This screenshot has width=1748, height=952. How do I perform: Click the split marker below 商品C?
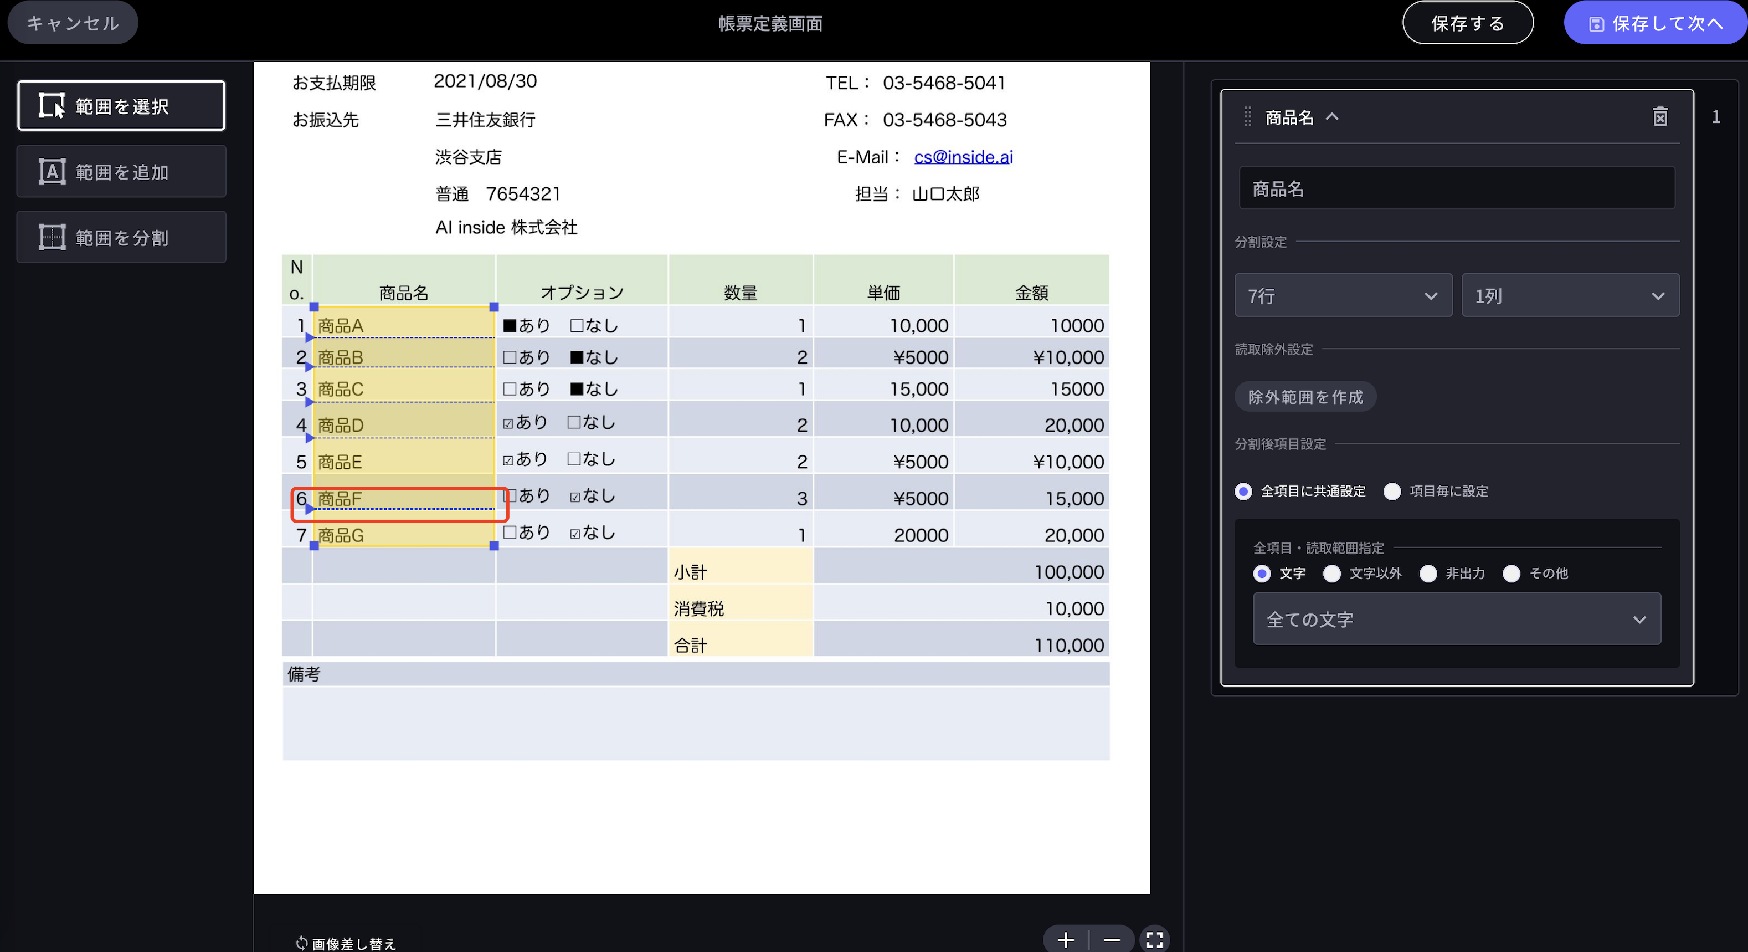(x=310, y=402)
